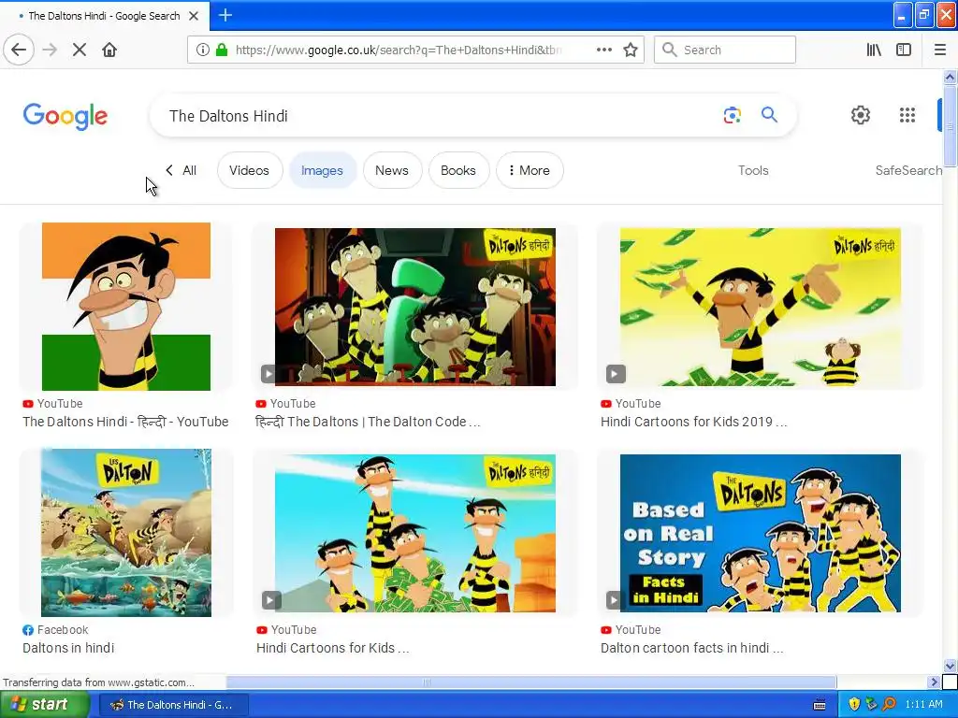Viewport: 958px width, 718px height.
Task: Expand the More search categories menu
Action: point(530,170)
